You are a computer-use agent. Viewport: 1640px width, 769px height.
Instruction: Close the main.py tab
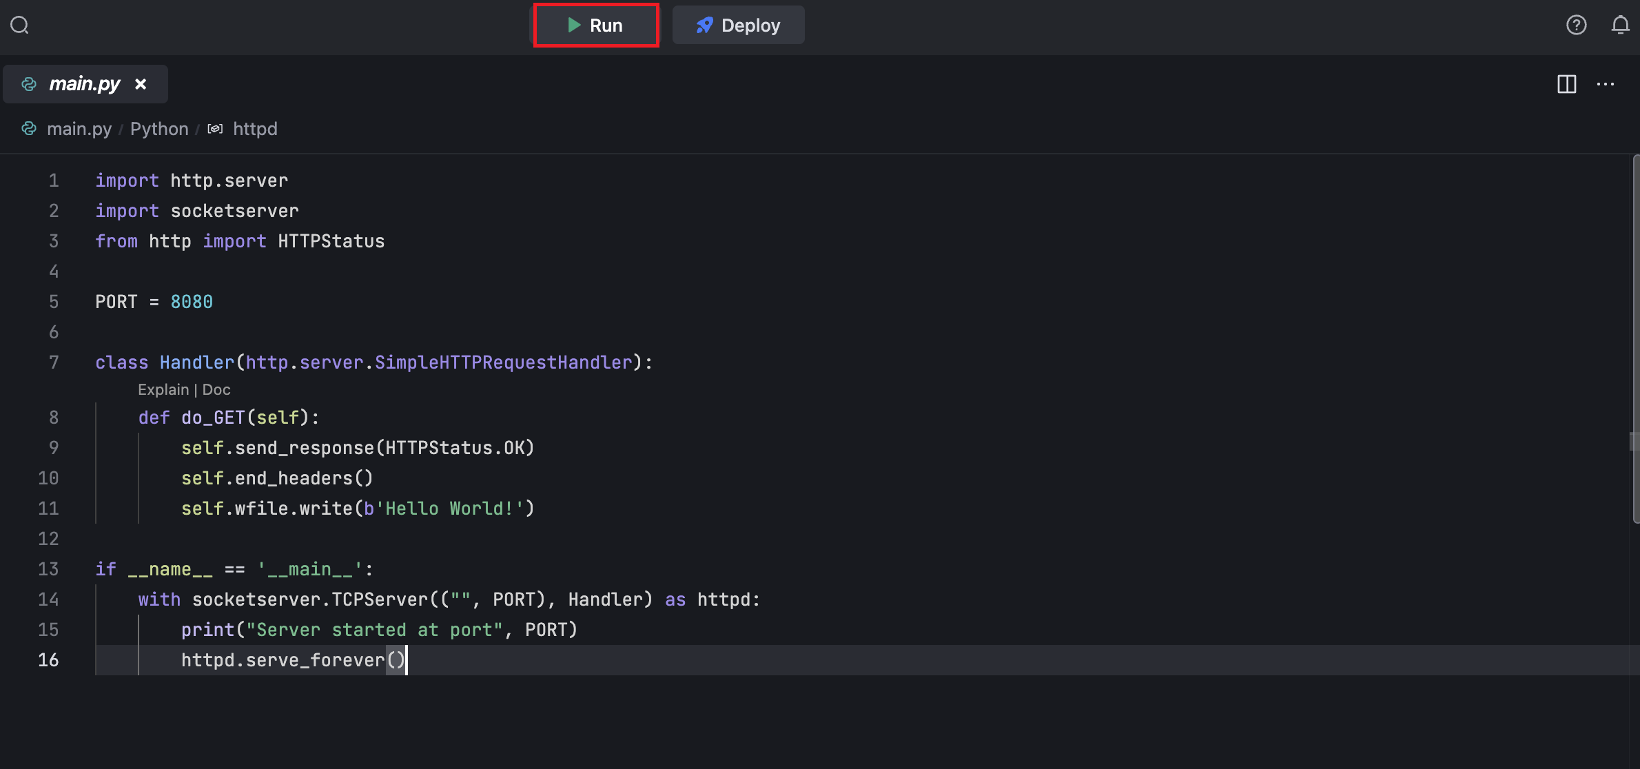coord(141,84)
